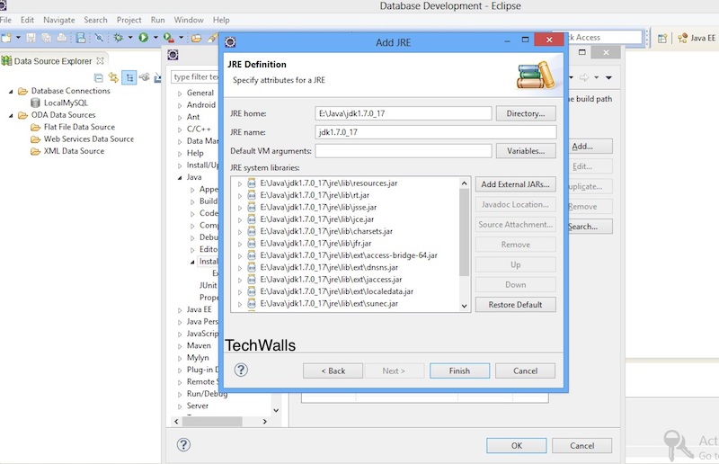Click Collapse All in Data Source Explorer
The width and height of the screenshot is (719, 464).
[98, 77]
